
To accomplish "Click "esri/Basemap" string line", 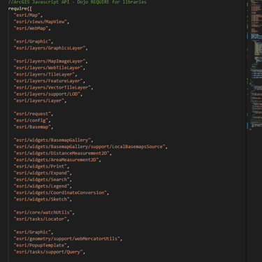I will point(32,127).
